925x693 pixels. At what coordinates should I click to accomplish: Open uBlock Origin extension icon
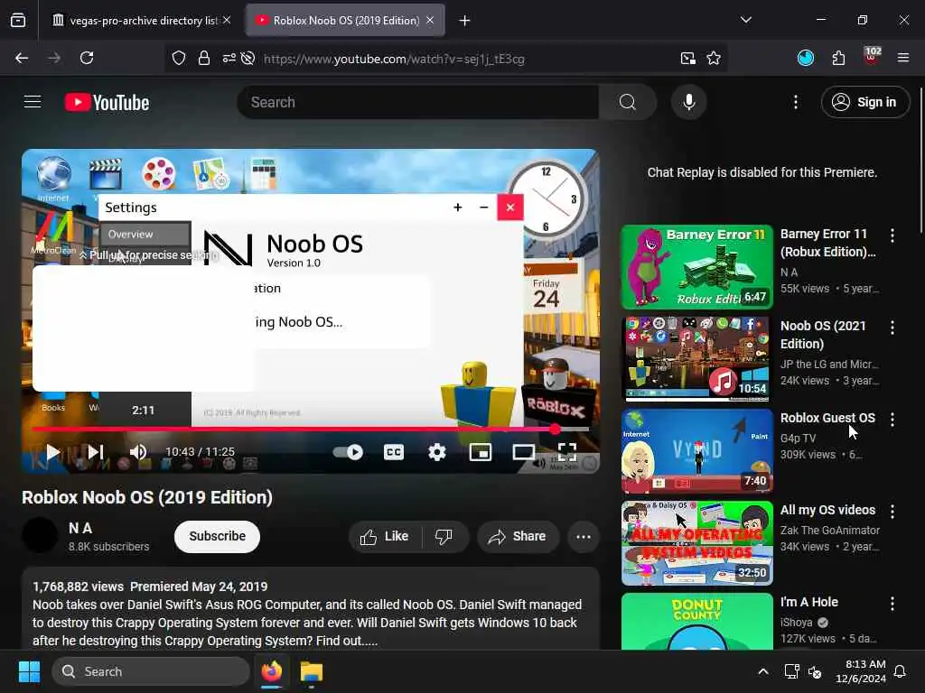[x=872, y=57]
